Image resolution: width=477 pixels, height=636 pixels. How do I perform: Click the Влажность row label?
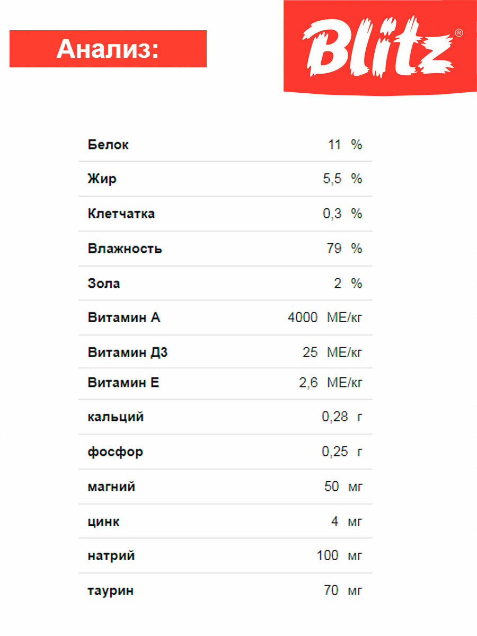[125, 249]
